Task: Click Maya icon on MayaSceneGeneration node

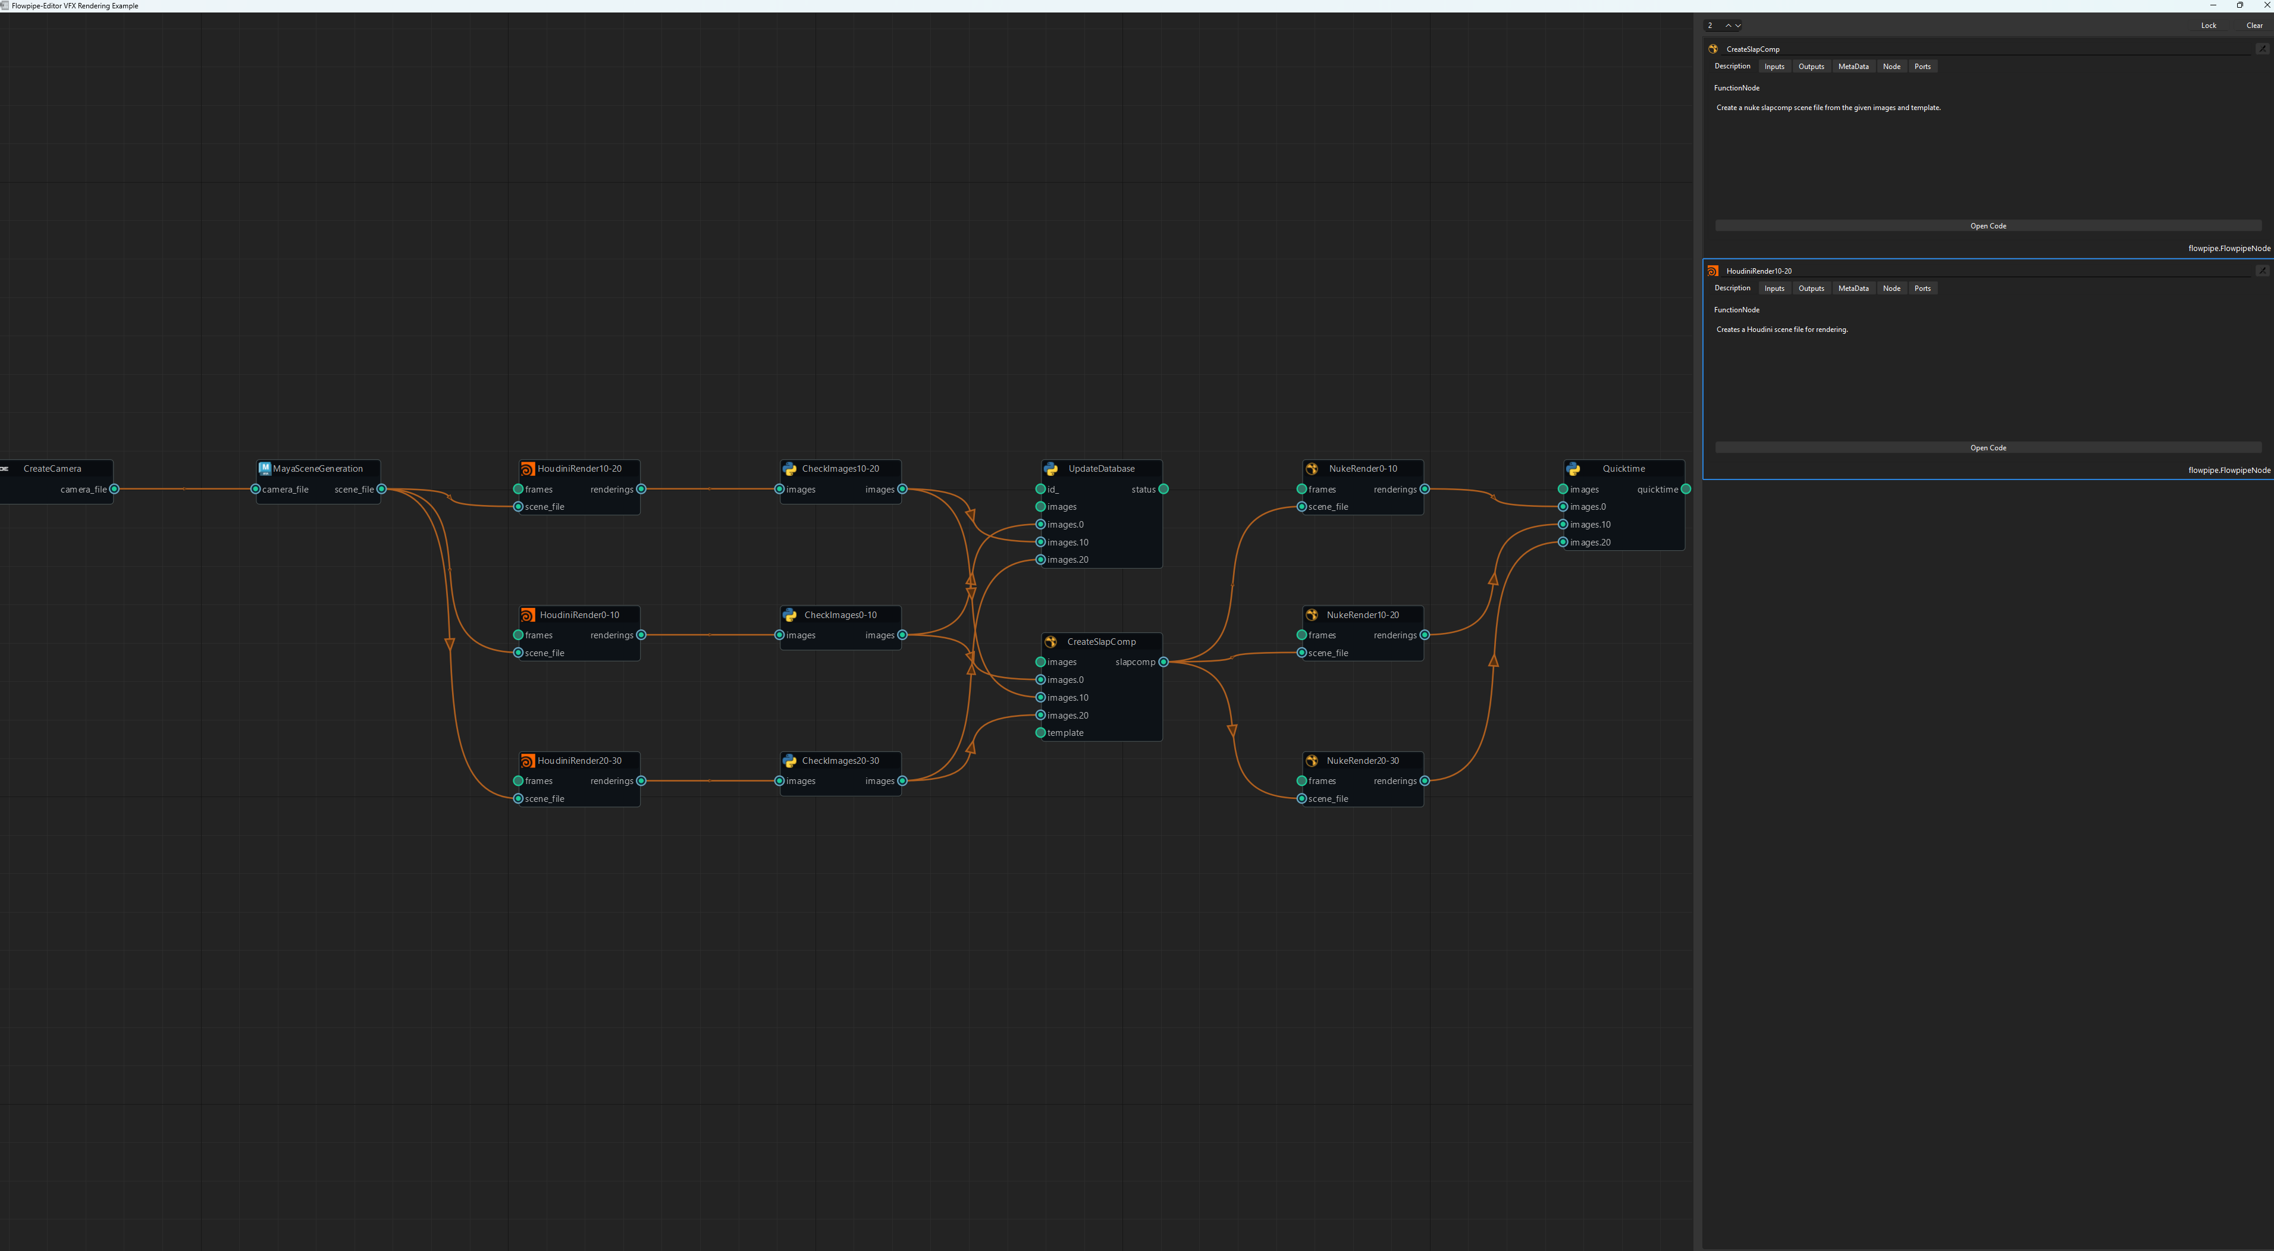Action: (x=265, y=469)
